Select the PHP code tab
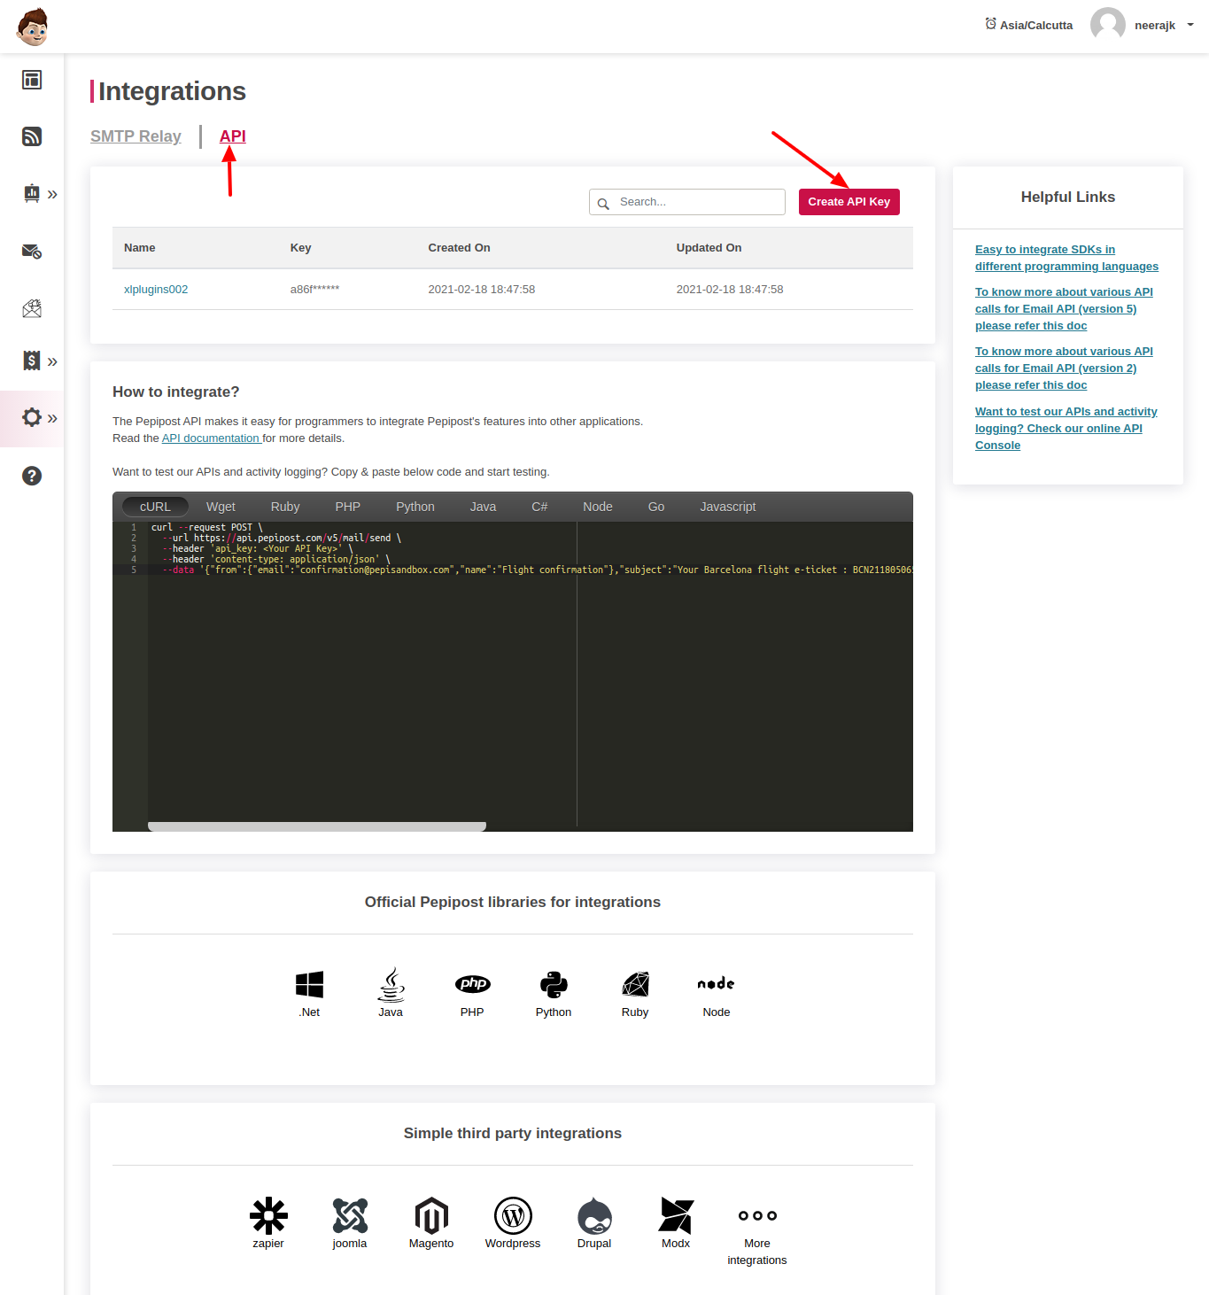Viewport: 1209px width, 1295px height. (x=348, y=507)
